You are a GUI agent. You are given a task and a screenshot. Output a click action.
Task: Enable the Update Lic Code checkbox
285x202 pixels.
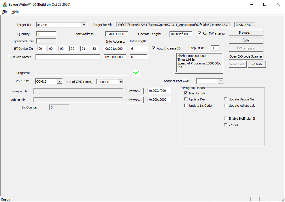(186, 105)
